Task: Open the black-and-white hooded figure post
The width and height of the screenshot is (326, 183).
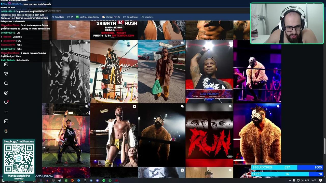Action: (x=66, y=71)
